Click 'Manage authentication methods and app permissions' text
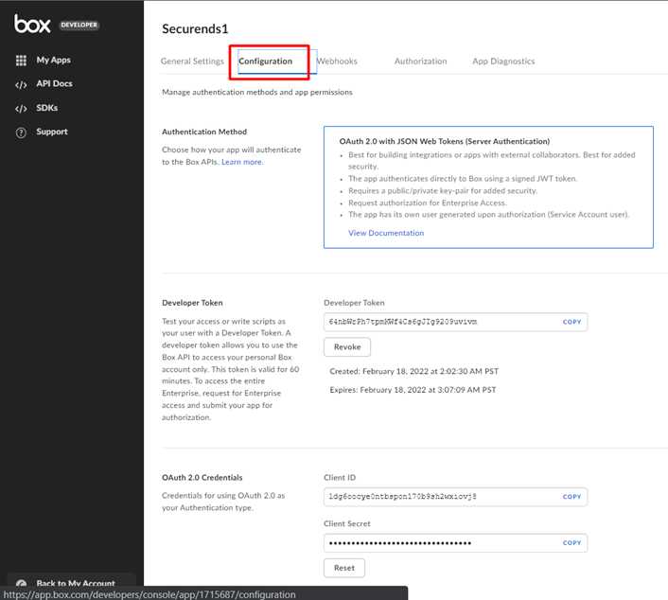Image resolution: width=668 pixels, height=600 pixels. (257, 92)
